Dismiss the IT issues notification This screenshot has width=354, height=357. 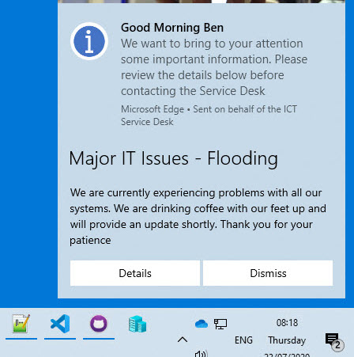point(268,273)
